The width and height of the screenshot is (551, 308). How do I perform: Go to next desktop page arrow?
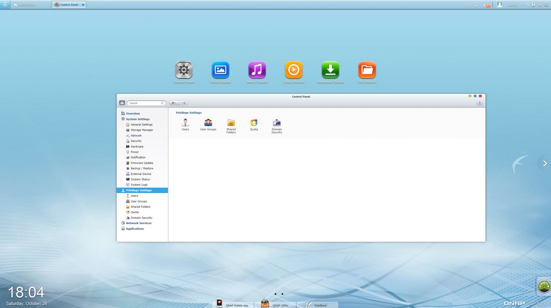(x=545, y=163)
